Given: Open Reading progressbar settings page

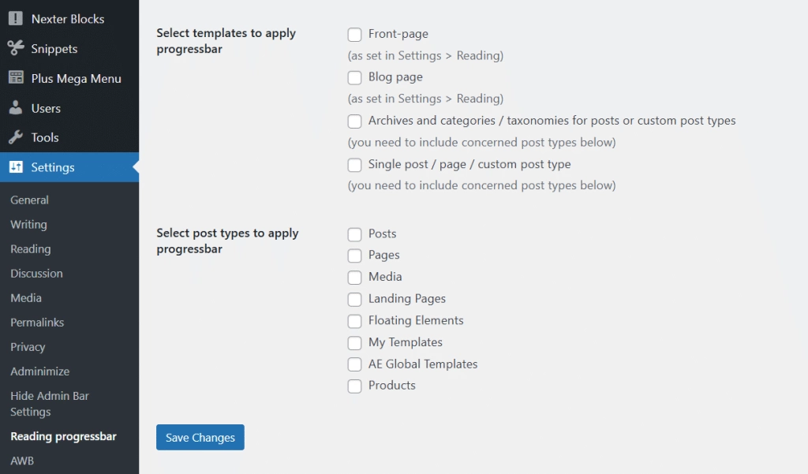Looking at the screenshot, I should (63, 437).
